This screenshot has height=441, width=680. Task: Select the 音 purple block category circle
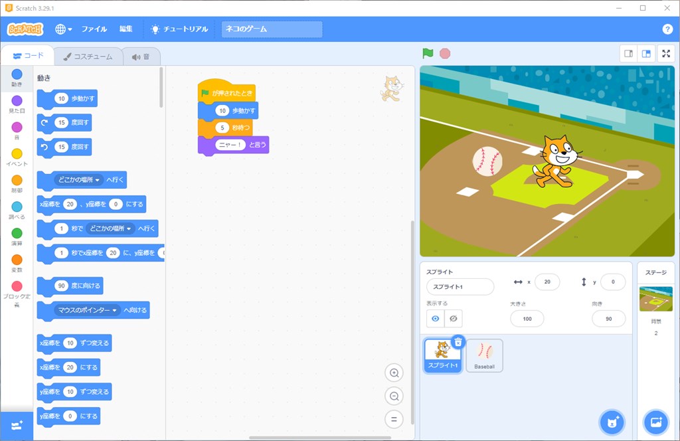click(x=17, y=127)
